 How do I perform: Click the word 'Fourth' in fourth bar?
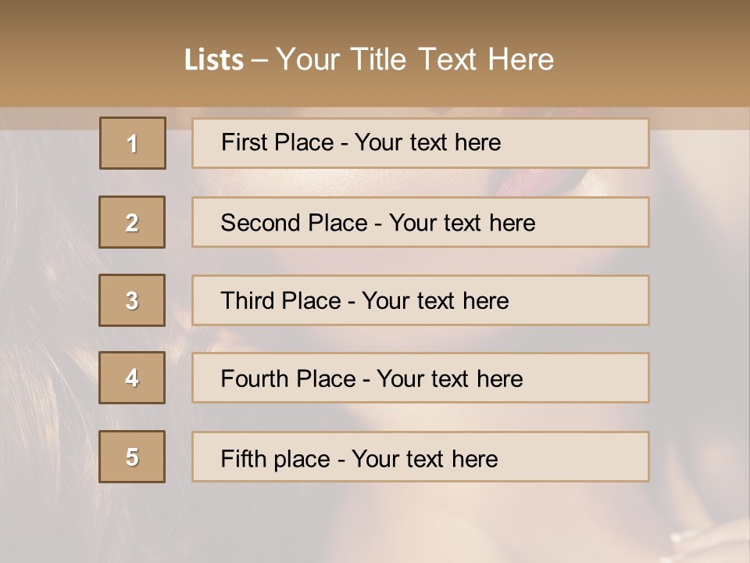(250, 379)
